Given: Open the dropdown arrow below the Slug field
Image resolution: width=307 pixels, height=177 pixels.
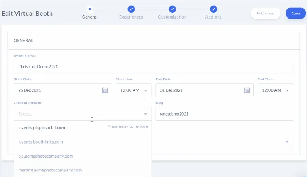Looking at the screenshot, I should click(287, 142).
